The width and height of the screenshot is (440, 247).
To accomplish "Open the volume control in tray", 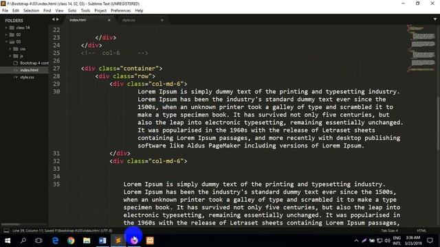I will pyautogui.click(x=388, y=241).
